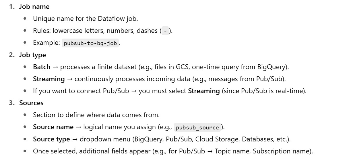This screenshot has width=349, height=158.
Task: Click the 'Sources' heading
Action: click(31, 103)
